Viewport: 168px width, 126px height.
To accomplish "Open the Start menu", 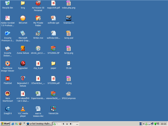I will (5, 124).
